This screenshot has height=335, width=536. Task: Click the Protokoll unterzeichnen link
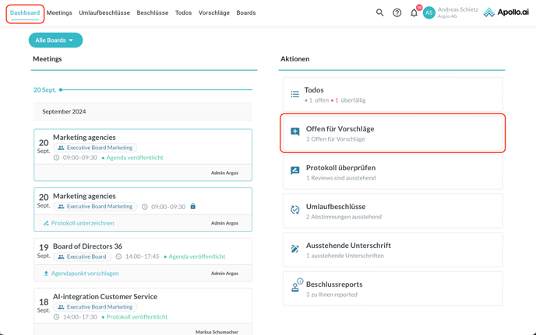tap(82, 223)
